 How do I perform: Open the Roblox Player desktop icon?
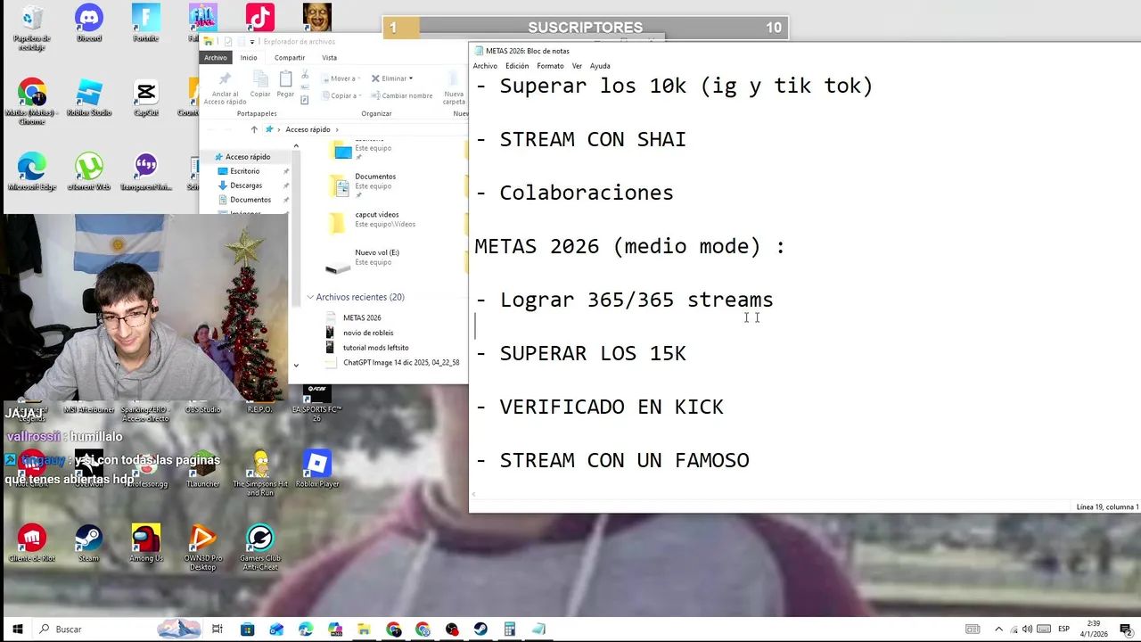click(x=317, y=469)
